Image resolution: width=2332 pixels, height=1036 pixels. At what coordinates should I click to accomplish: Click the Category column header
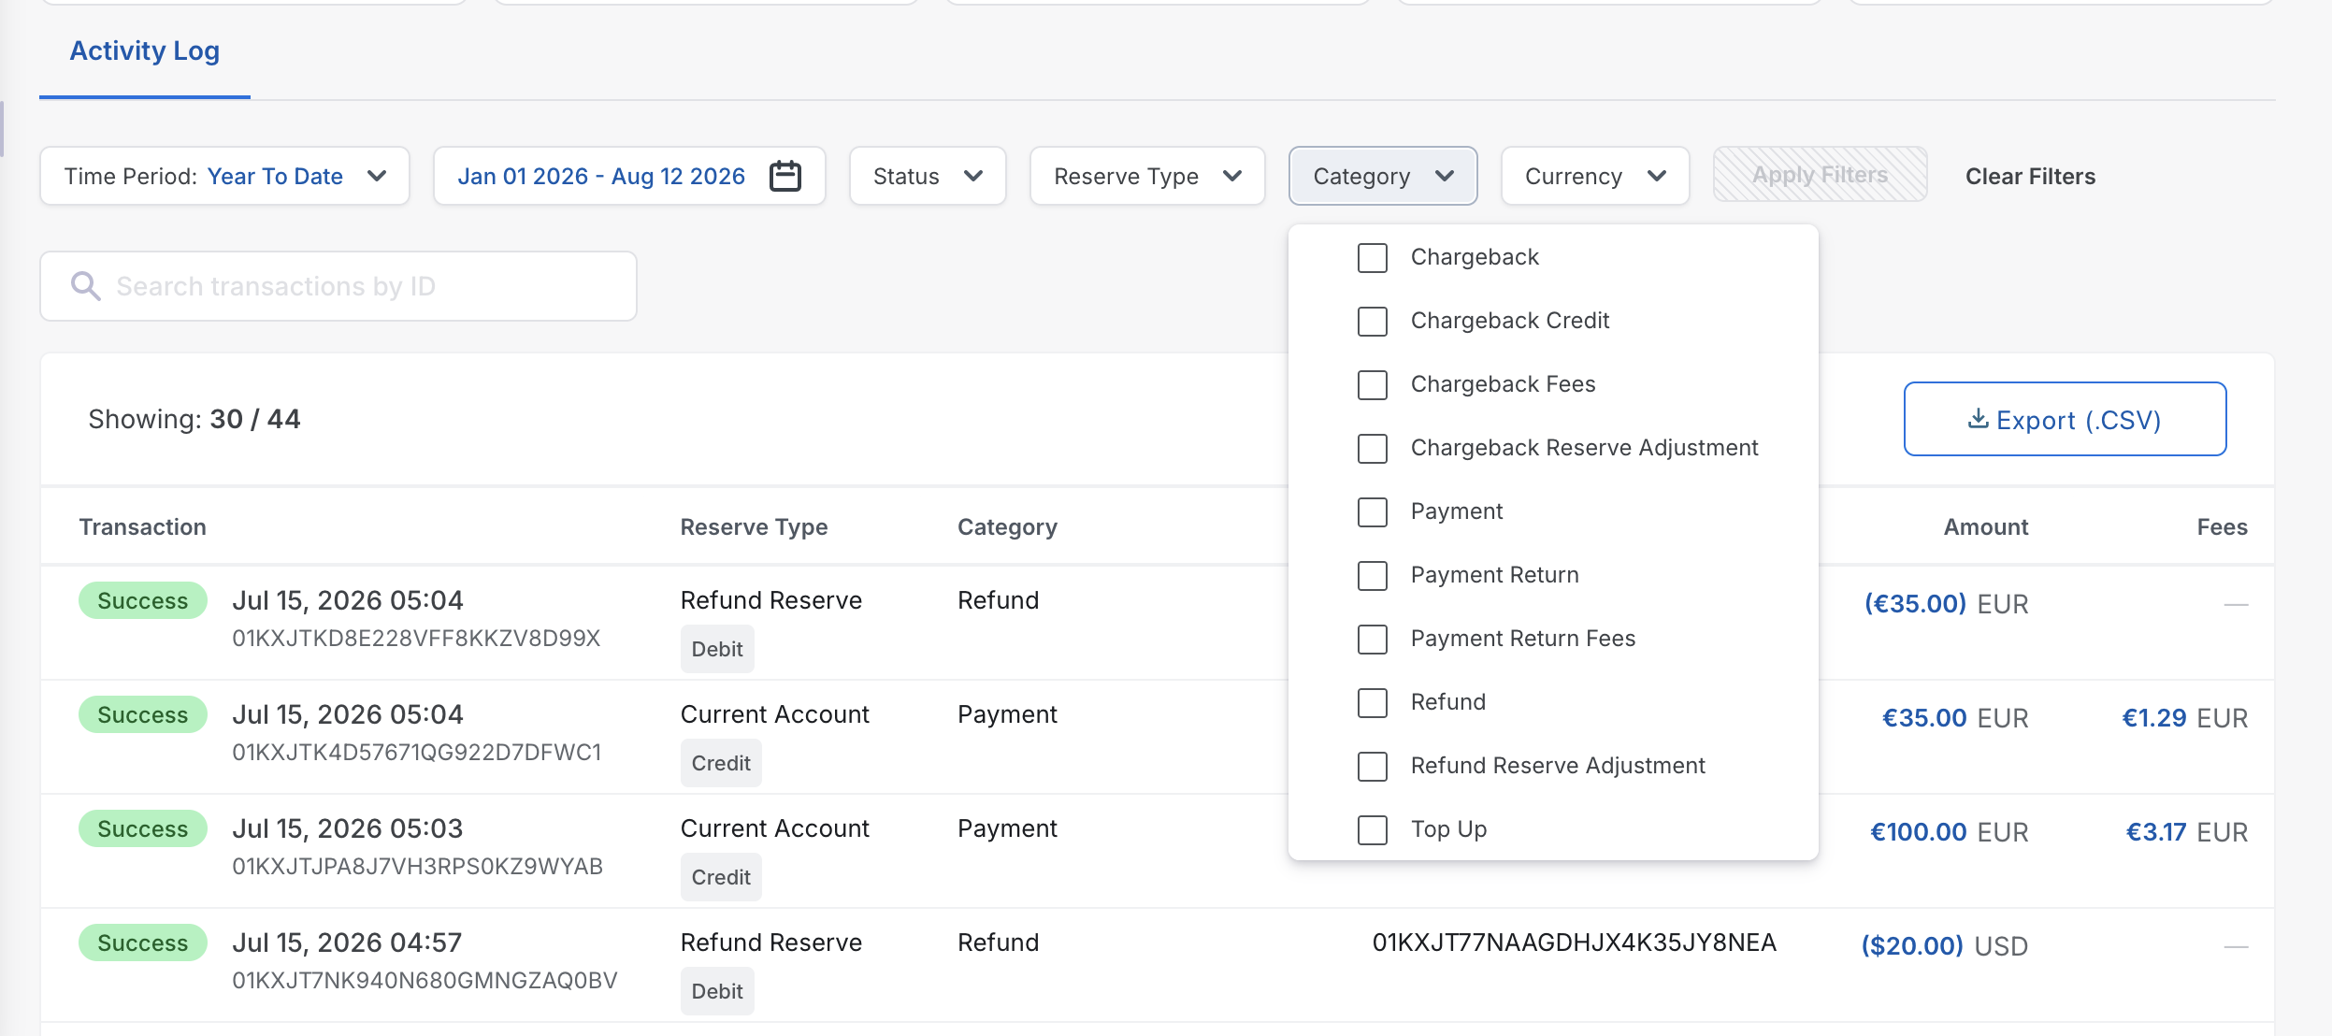click(1007, 526)
